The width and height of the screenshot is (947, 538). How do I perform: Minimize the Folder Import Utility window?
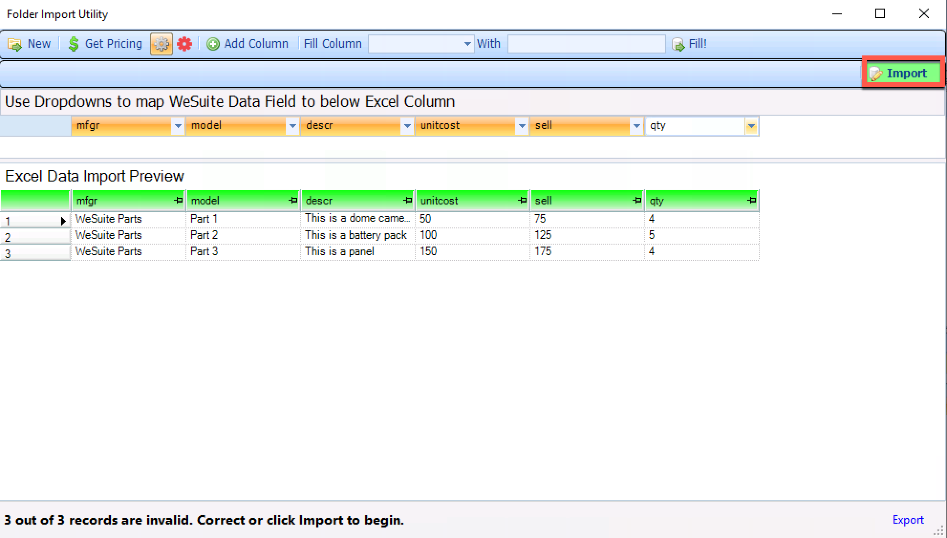(x=837, y=14)
